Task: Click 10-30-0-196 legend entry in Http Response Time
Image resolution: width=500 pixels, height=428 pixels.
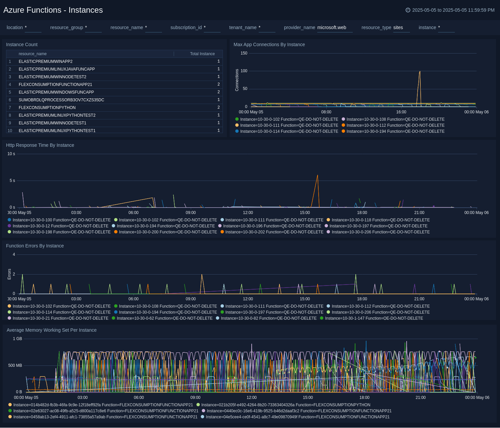Action: tap(270, 226)
